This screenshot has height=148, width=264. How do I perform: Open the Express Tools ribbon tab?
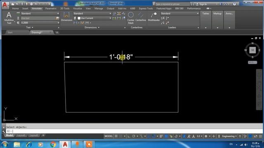tap(146, 8)
